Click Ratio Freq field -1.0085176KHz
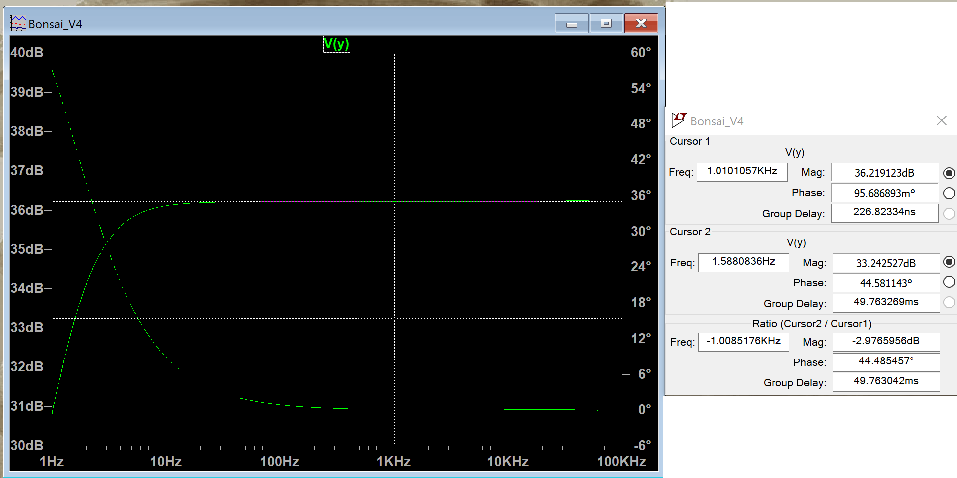Screen dimensions: 957x478 tap(743, 342)
